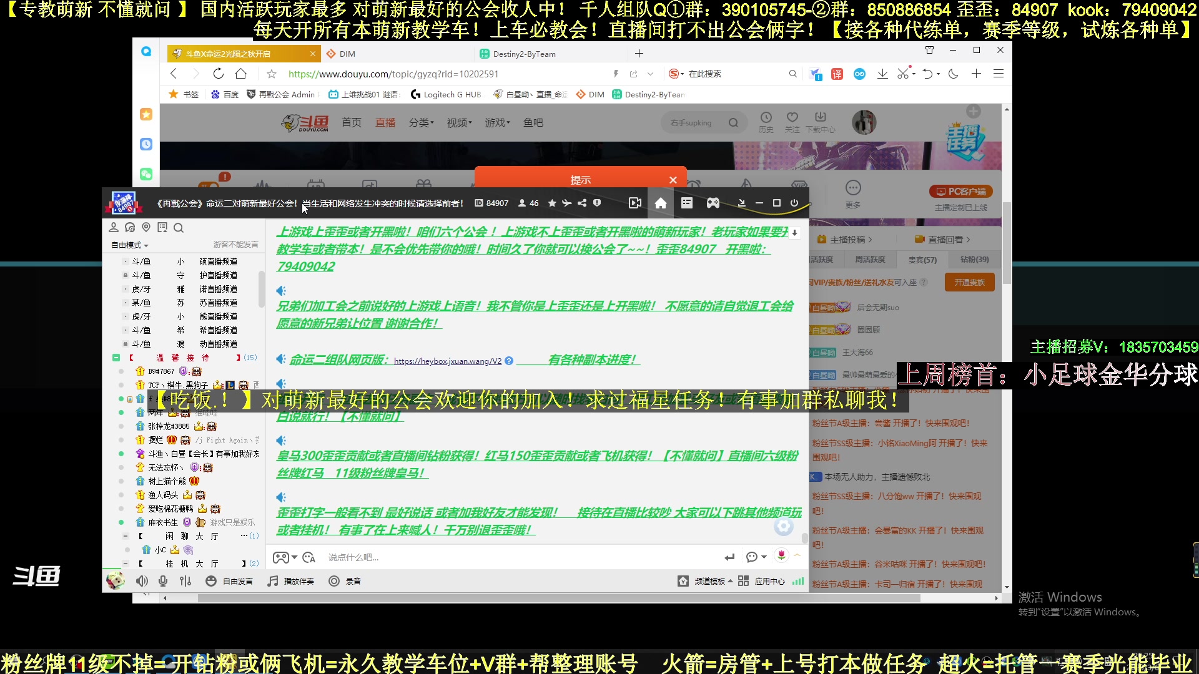Search members with the magnifier icon

[179, 228]
